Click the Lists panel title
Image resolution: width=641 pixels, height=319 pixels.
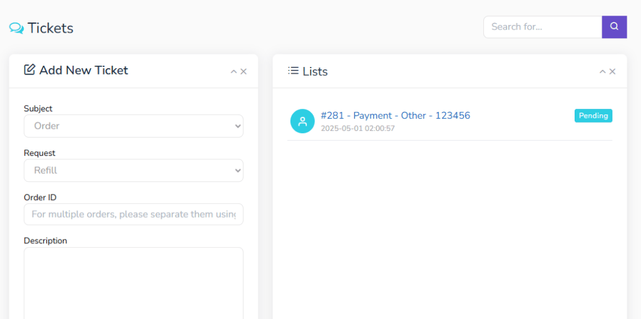315,71
